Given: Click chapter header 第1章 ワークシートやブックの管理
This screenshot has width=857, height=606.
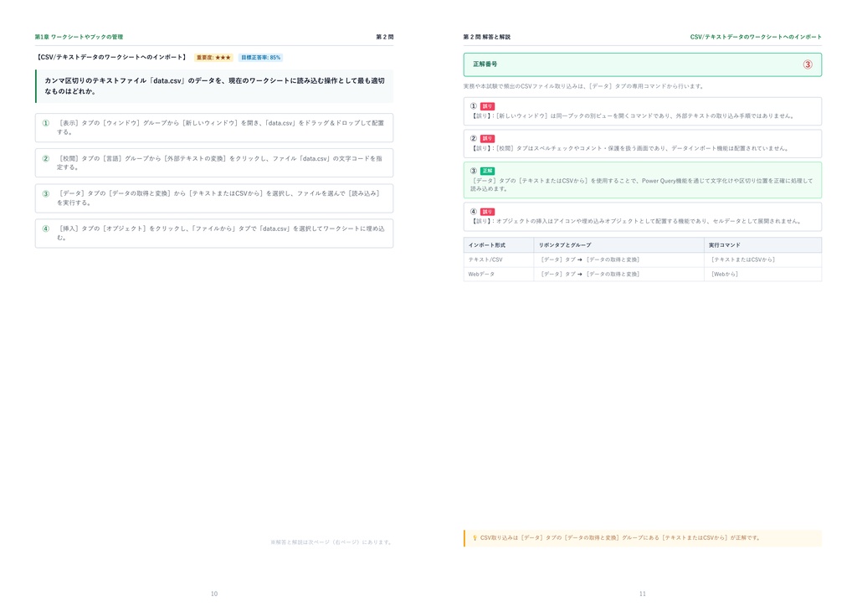Looking at the screenshot, I should click(79, 37).
